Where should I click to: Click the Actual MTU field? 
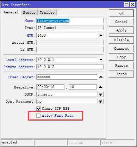70,43
